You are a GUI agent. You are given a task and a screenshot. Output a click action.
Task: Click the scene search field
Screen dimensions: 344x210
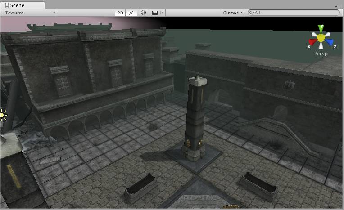point(293,13)
